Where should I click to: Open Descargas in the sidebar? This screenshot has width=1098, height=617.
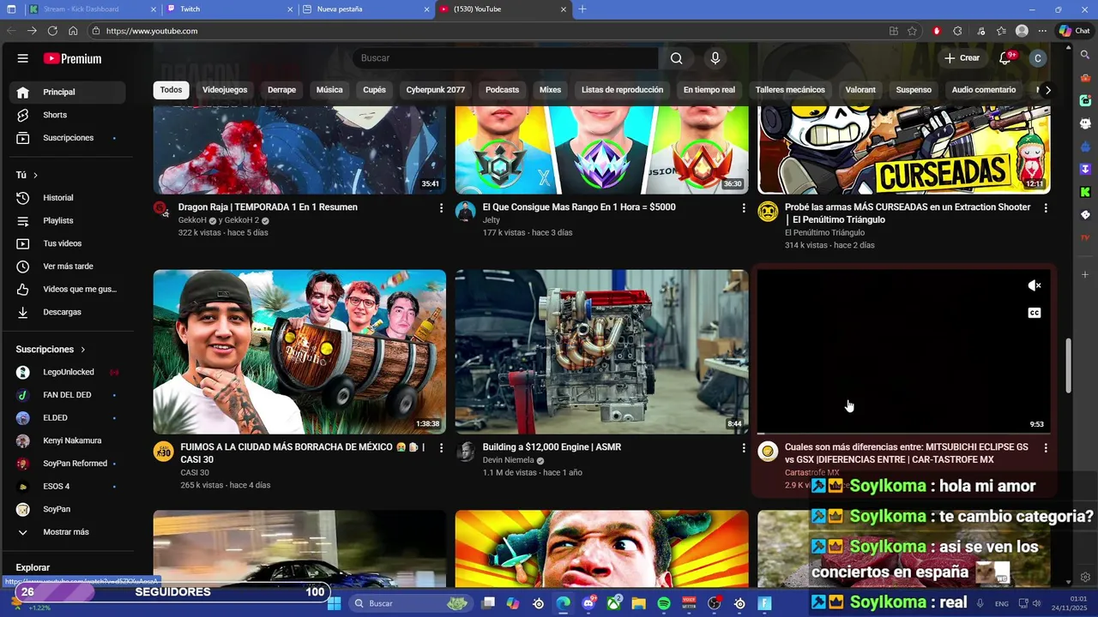point(68,312)
